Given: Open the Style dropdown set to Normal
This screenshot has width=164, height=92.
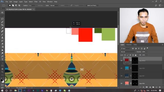Looking at the screenshot, I should (x=55, y=5).
